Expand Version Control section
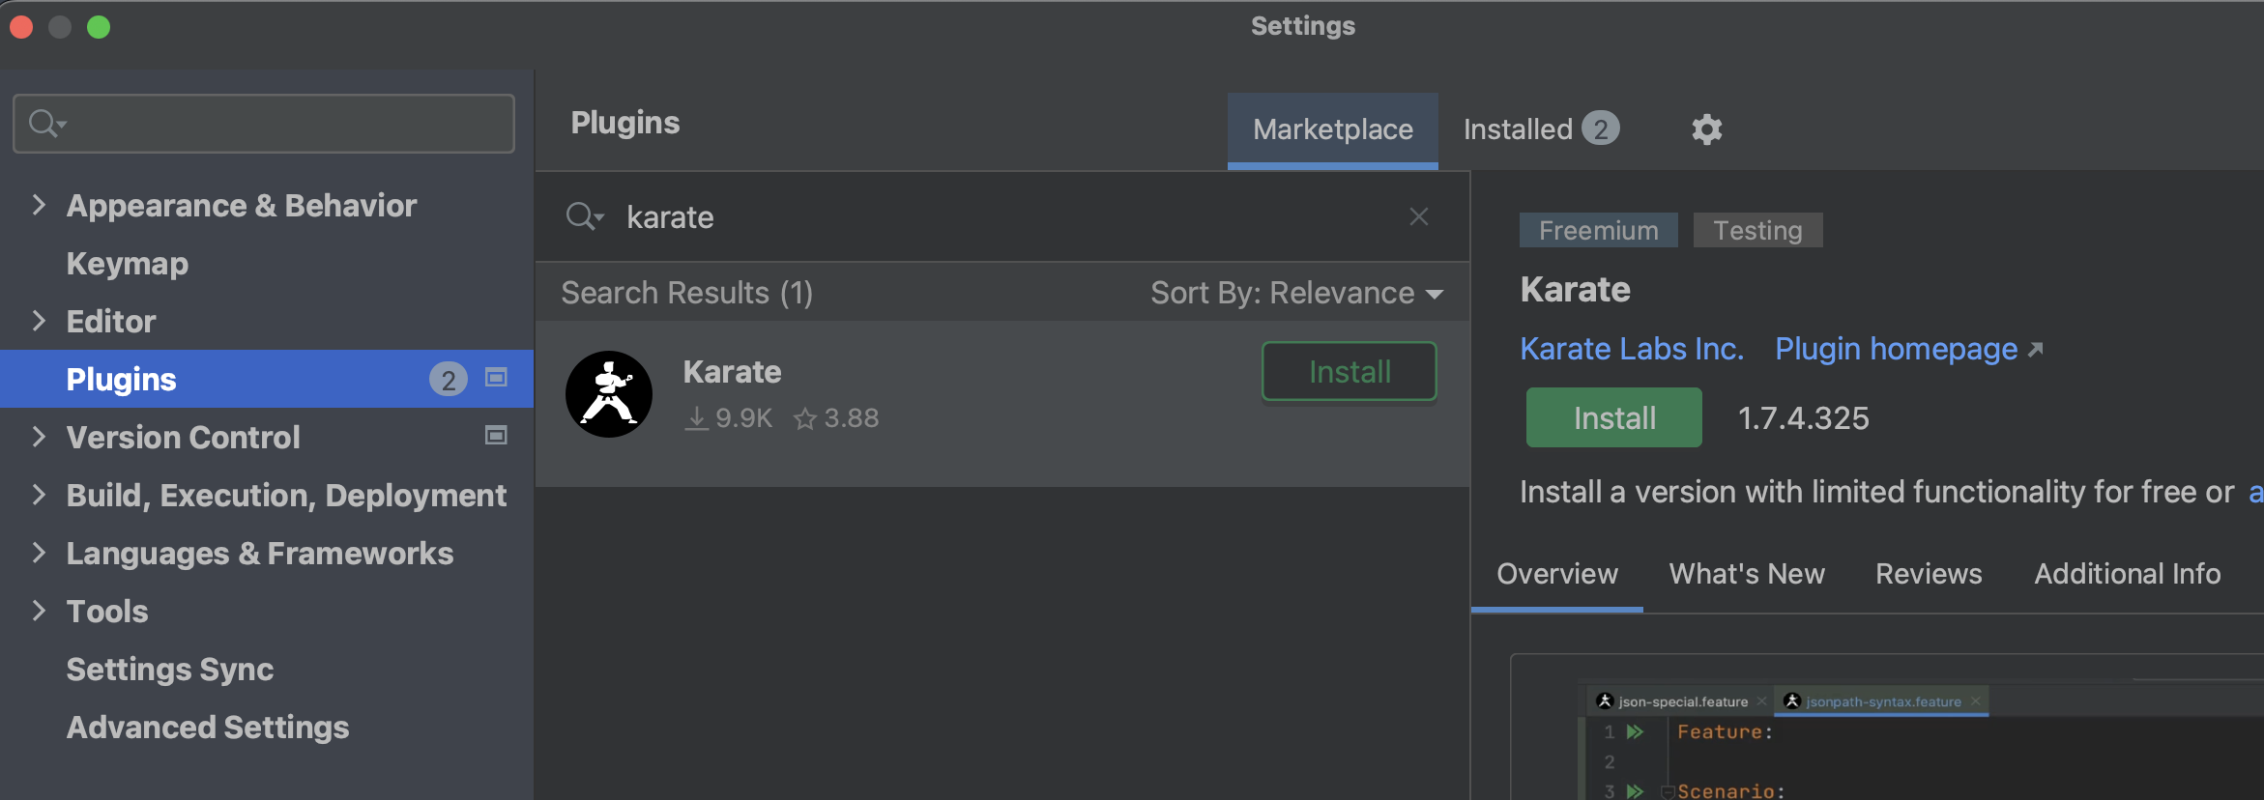 39,437
